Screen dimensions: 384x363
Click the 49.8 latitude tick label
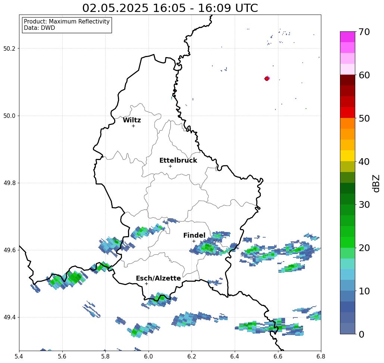pyautogui.click(x=9, y=183)
